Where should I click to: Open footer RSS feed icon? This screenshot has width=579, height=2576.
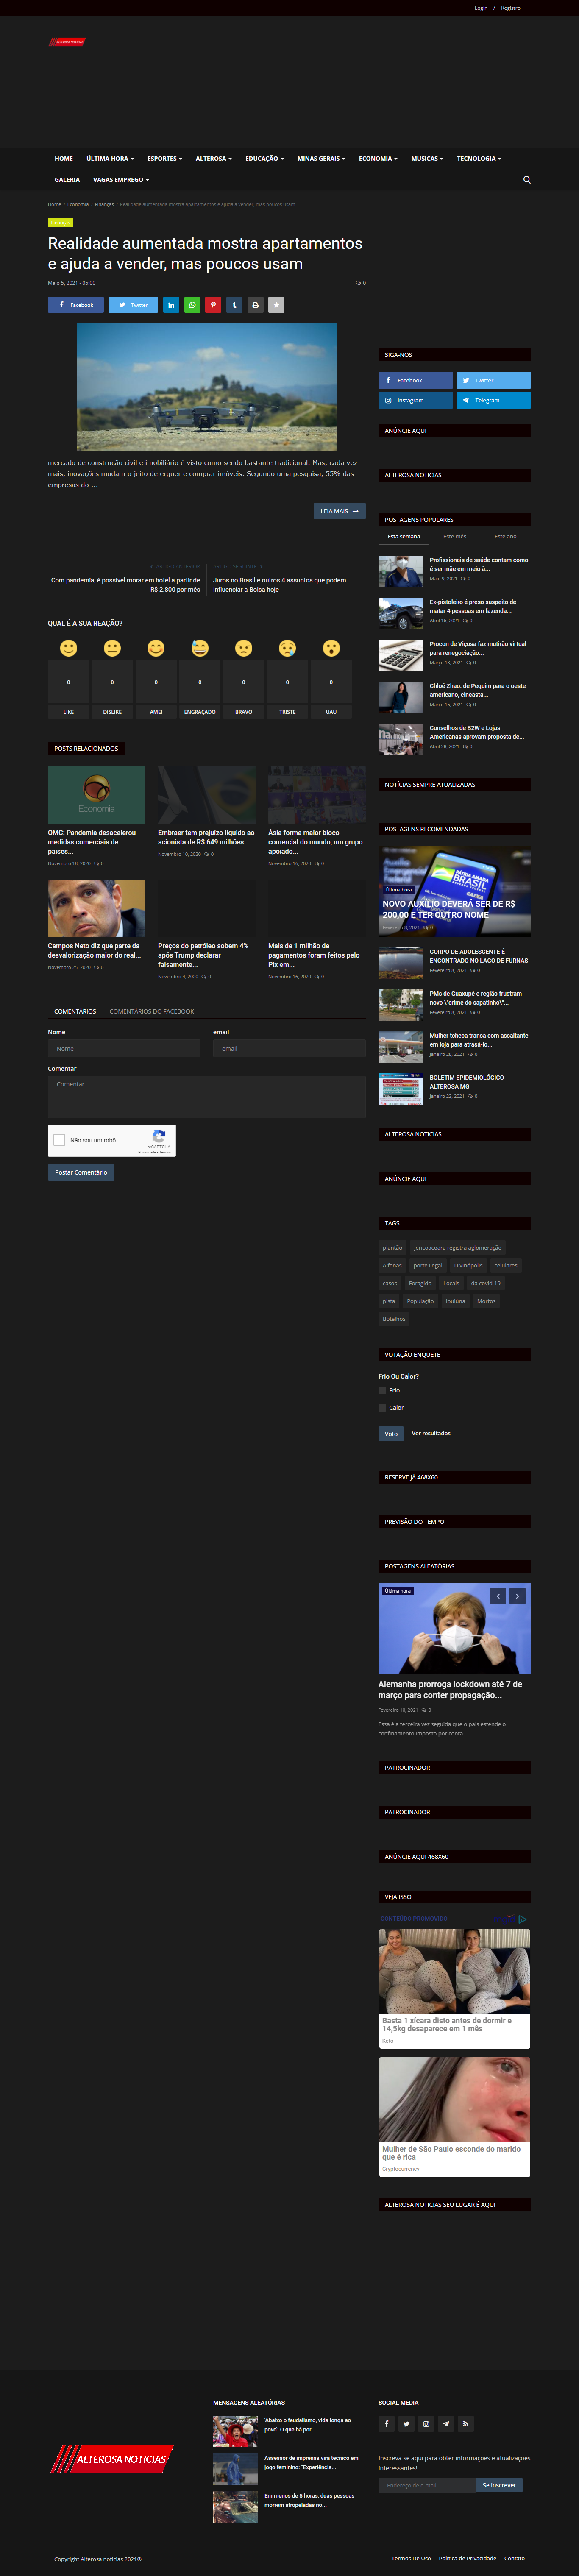(x=466, y=2423)
